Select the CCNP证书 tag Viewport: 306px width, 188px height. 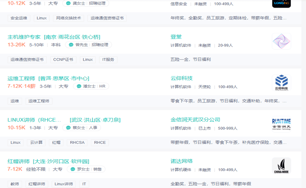tap(63, 60)
